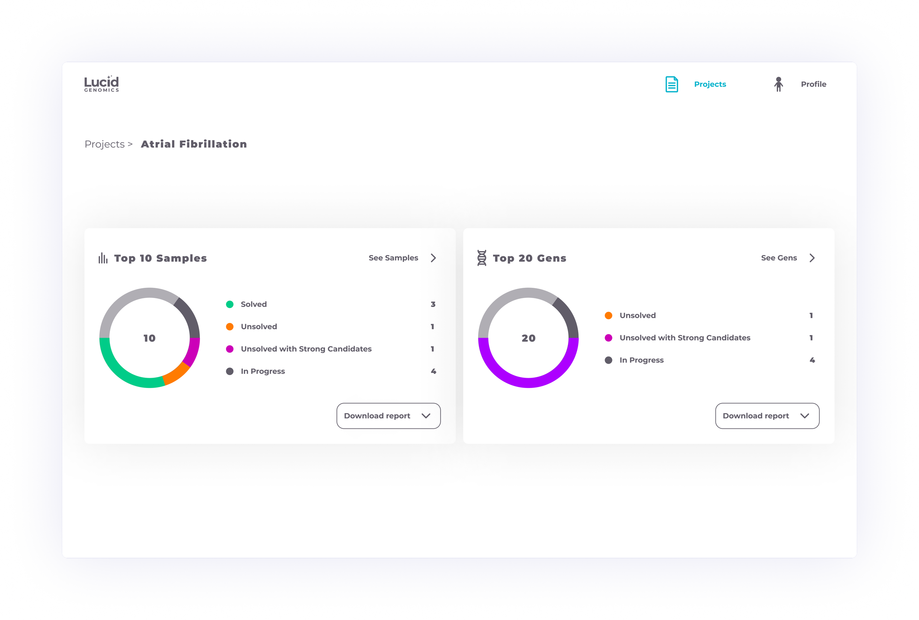Viewport: 919px width, 620px height.
Task: Open the Projects navigation tab
Action: pos(710,84)
